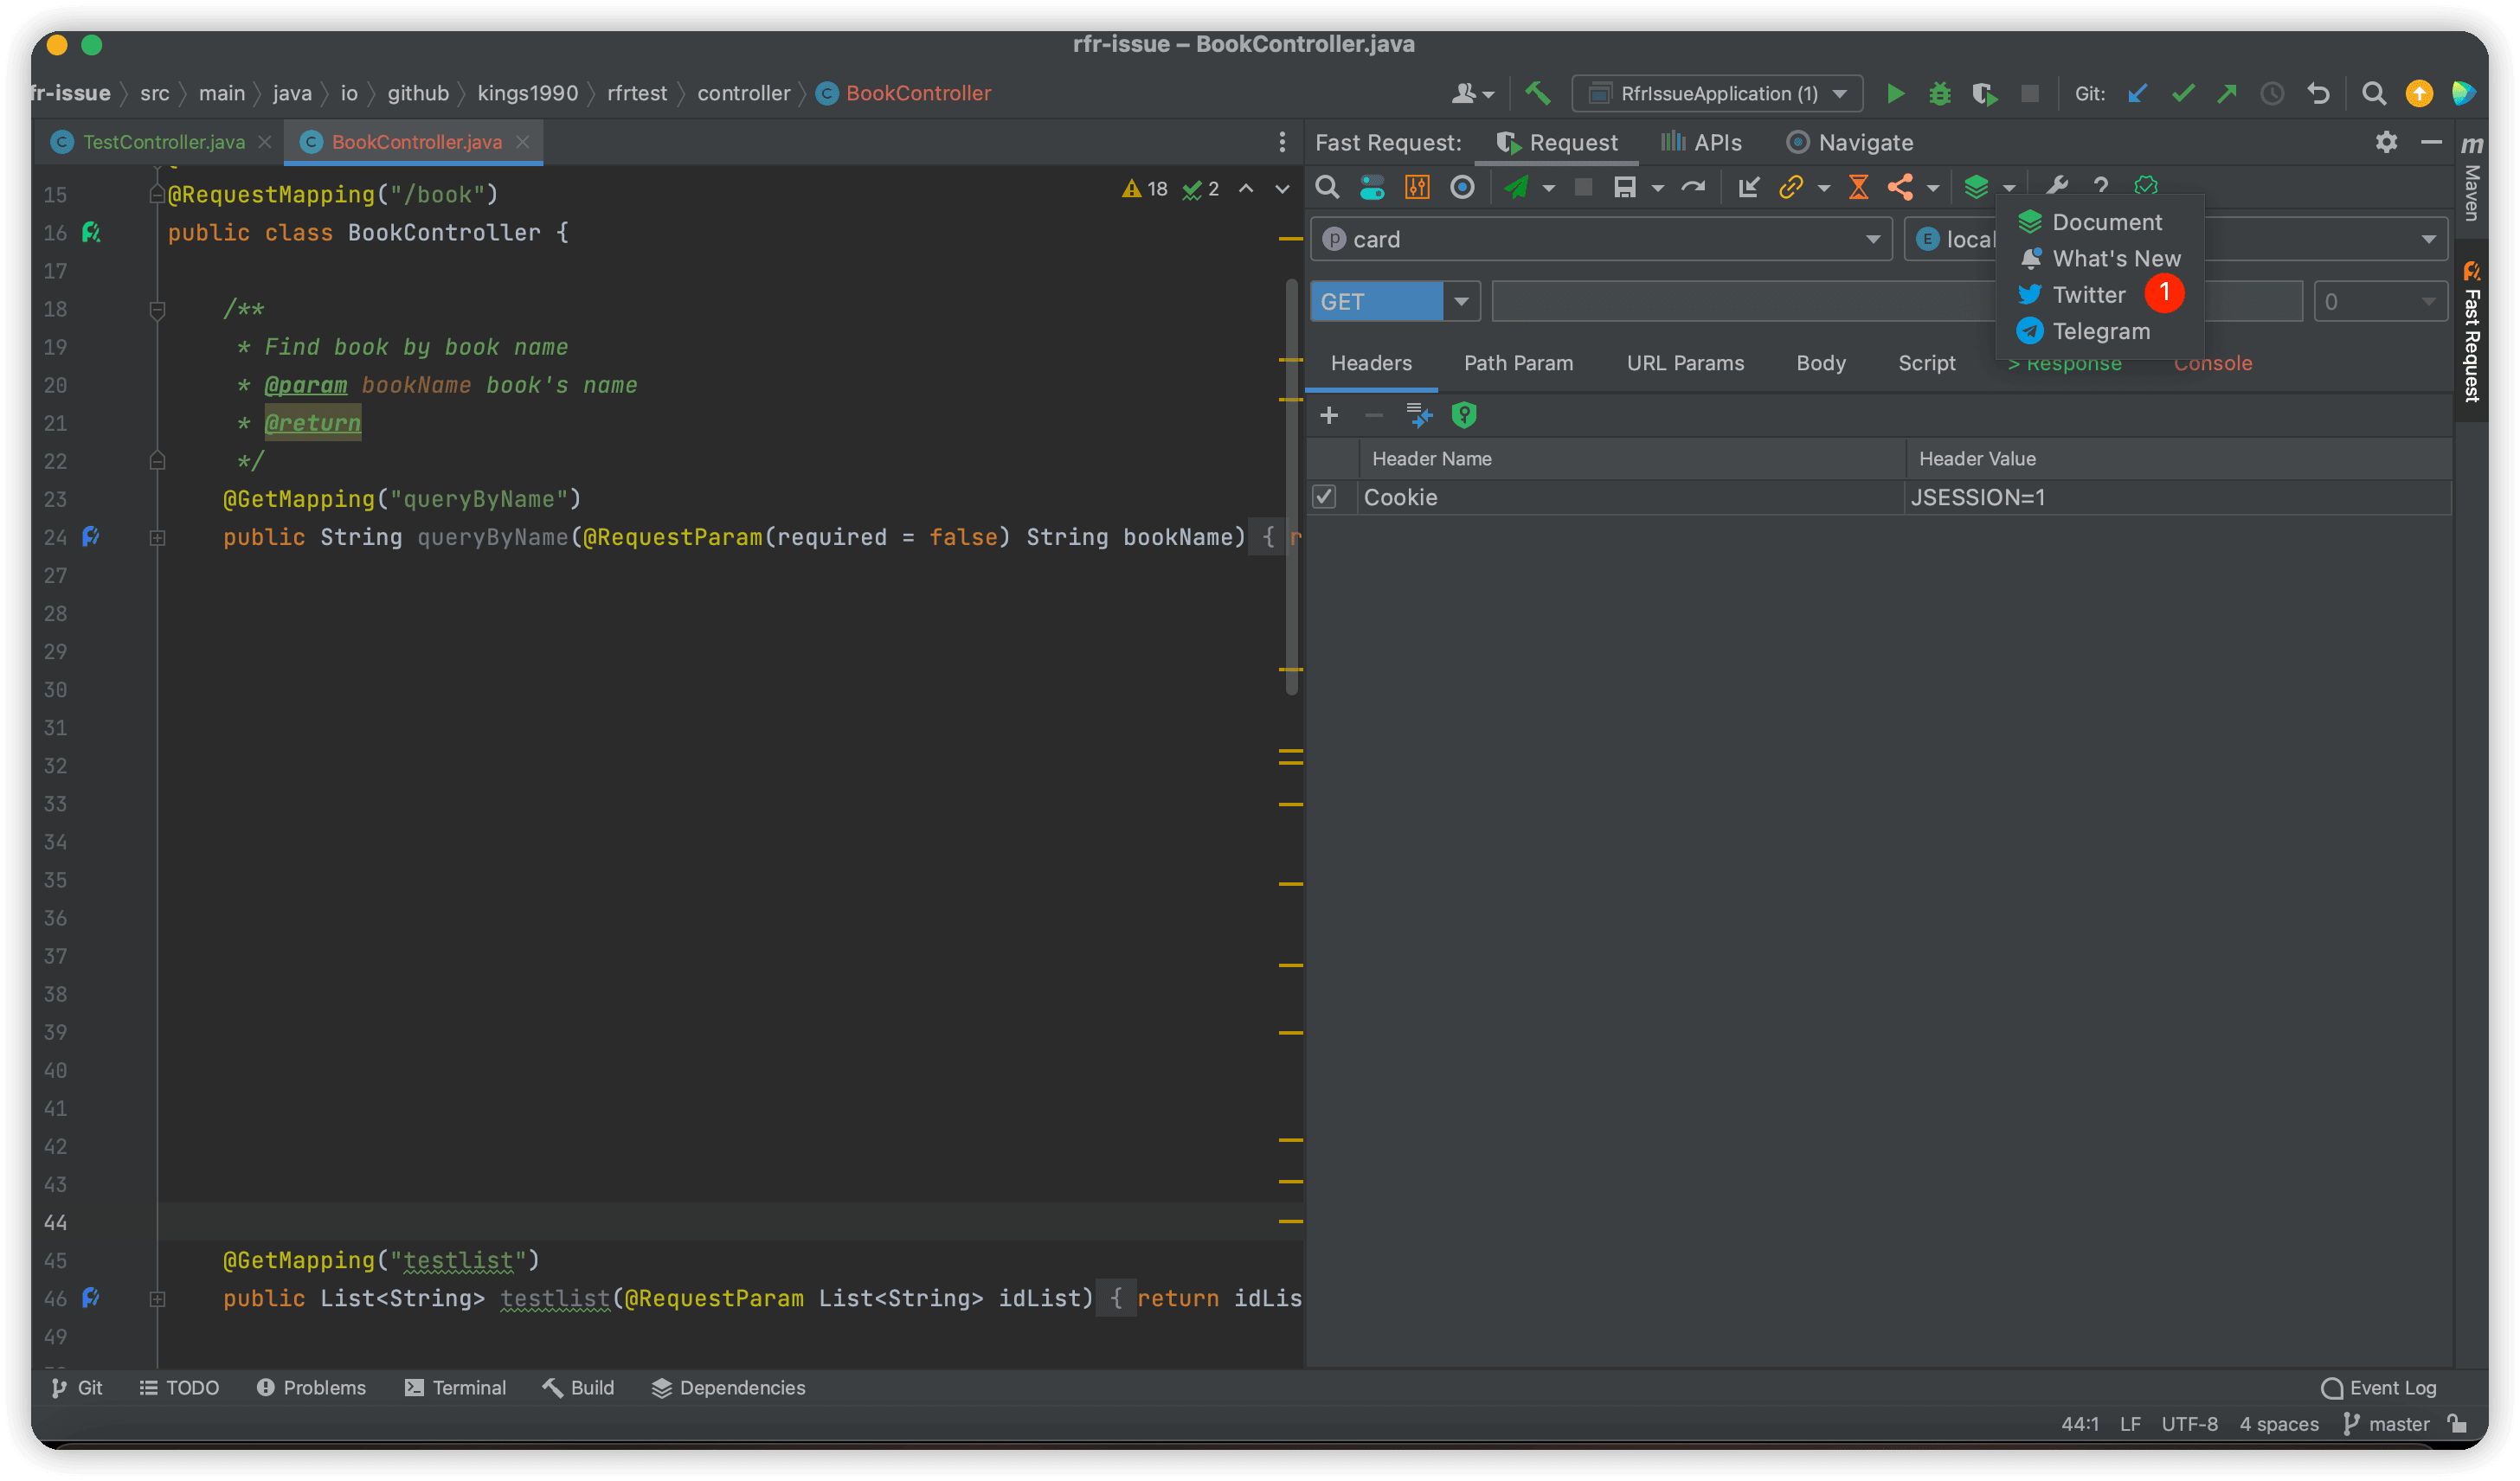
Task: Click the floppy disk save icon
Action: [x=1625, y=187]
